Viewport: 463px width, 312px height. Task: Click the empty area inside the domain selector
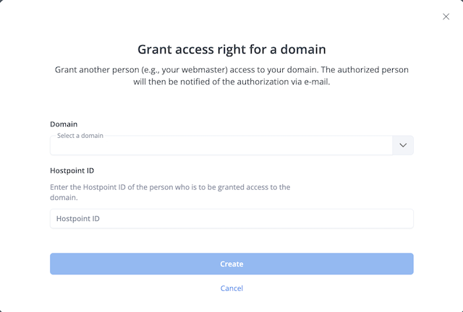coord(221,146)
